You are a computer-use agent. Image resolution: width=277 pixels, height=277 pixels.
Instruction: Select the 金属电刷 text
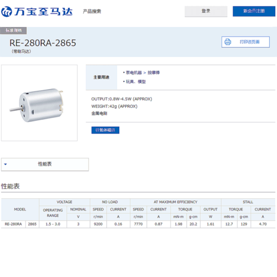pos(99,114)
